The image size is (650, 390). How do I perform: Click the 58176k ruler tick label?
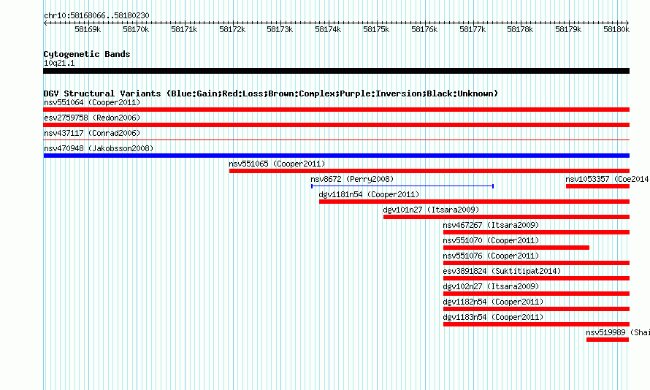(424, 29)
